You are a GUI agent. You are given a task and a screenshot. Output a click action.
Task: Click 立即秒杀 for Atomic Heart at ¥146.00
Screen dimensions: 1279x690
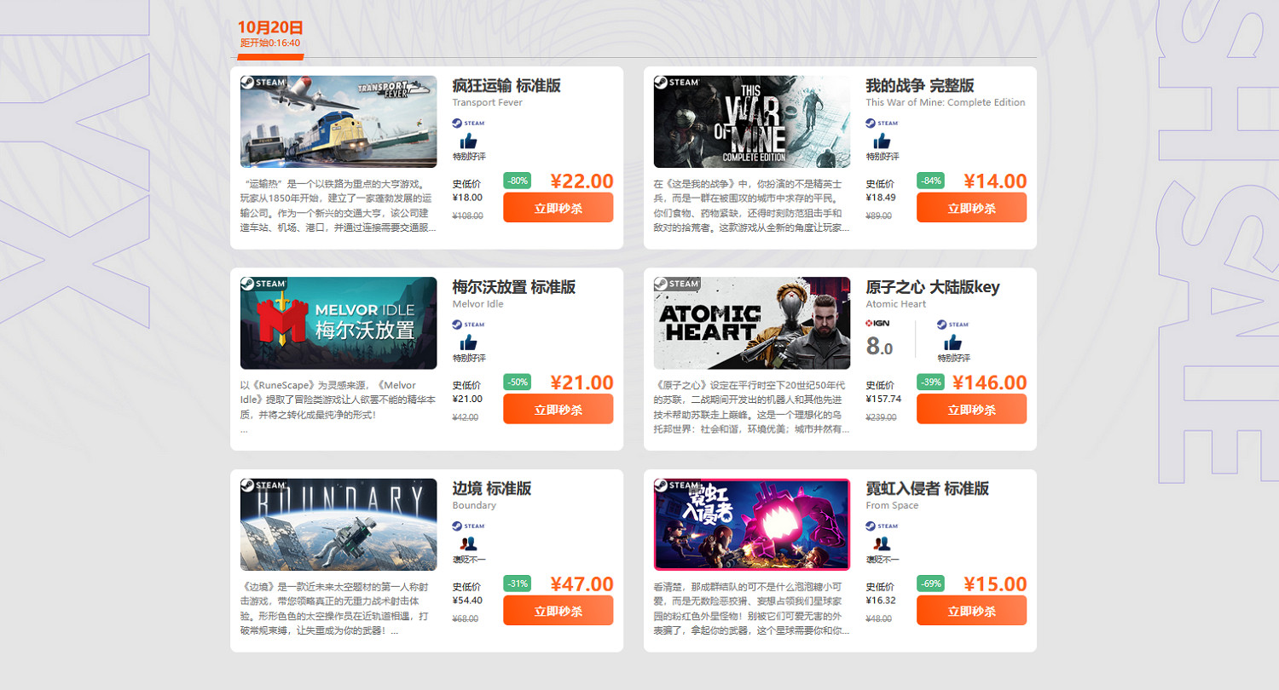coord(971,409)
